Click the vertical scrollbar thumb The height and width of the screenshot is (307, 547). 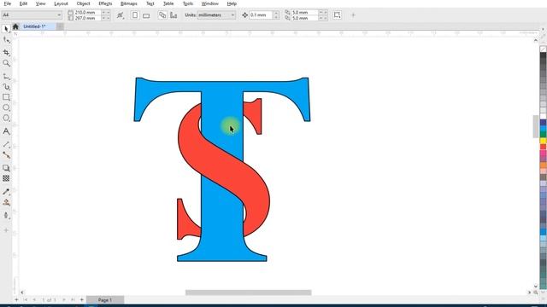(x=536, y=126)
